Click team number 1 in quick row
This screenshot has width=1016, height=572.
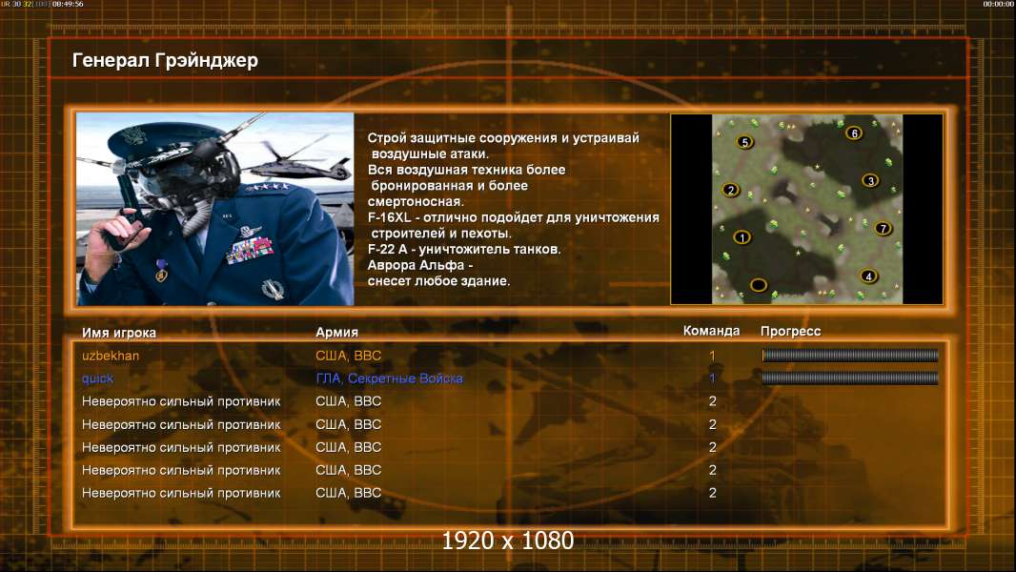[712, 378]
